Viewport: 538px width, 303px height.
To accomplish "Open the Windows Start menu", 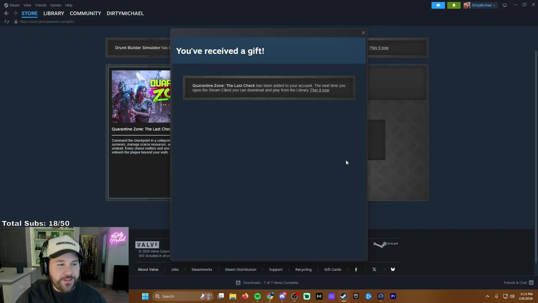I will (145, 296).
